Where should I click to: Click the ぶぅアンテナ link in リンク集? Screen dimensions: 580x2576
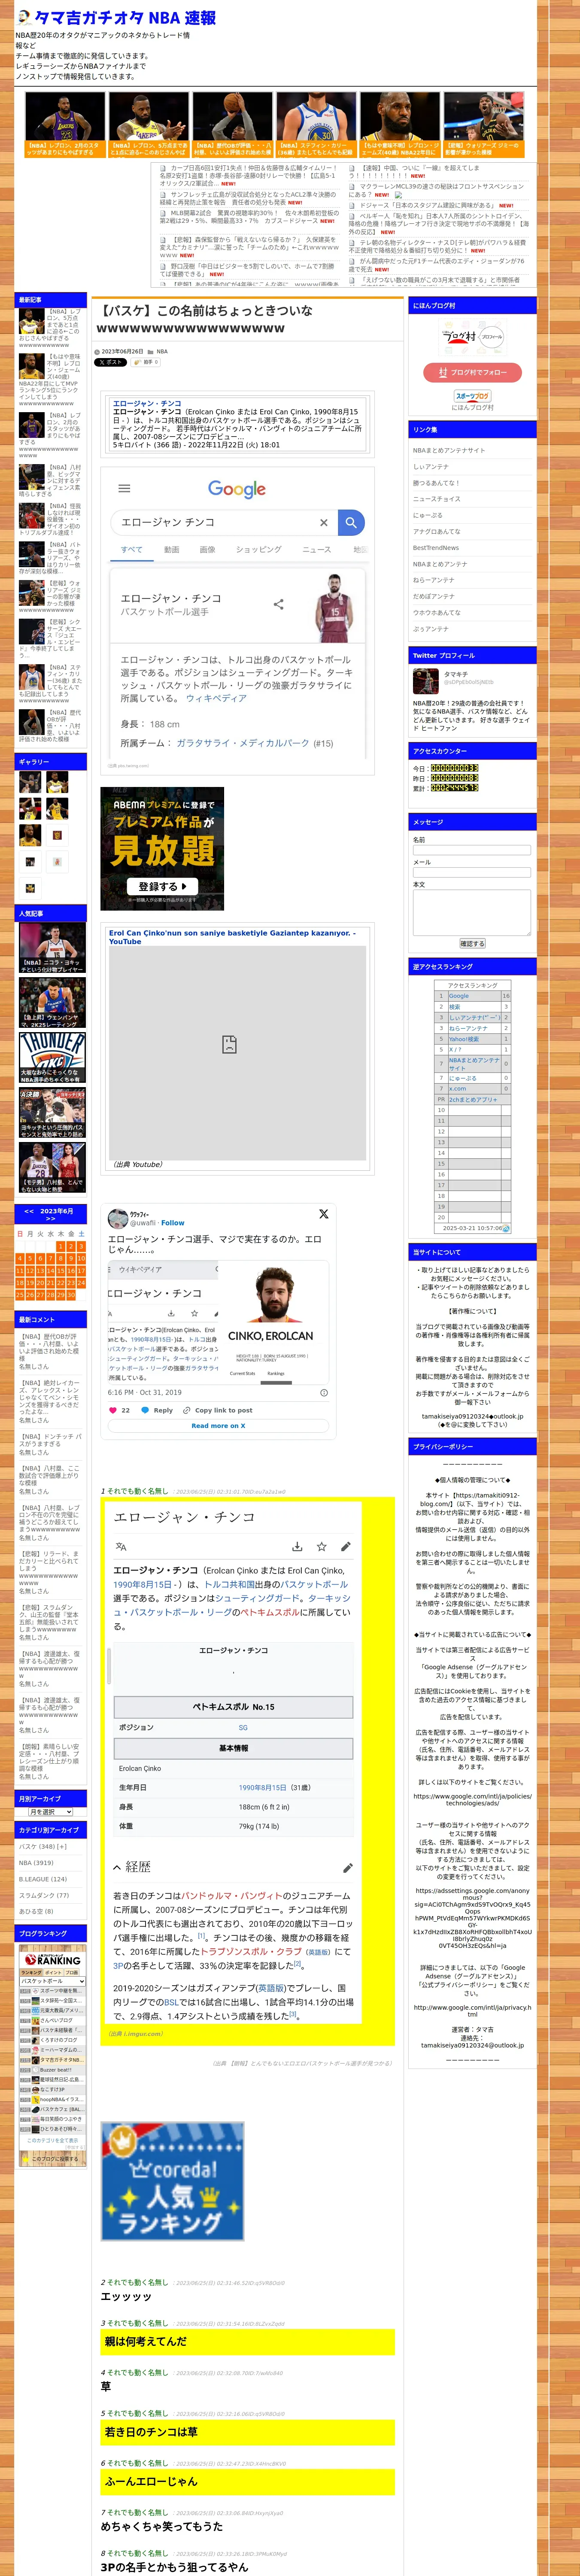click(x=431, y=629)
